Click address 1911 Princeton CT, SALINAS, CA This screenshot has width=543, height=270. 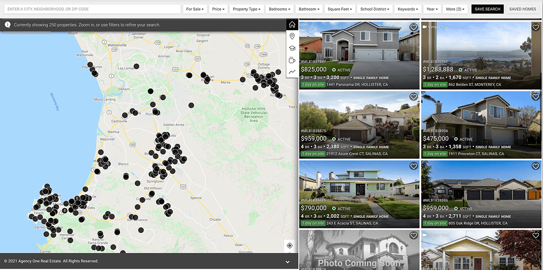click(476, 154)
